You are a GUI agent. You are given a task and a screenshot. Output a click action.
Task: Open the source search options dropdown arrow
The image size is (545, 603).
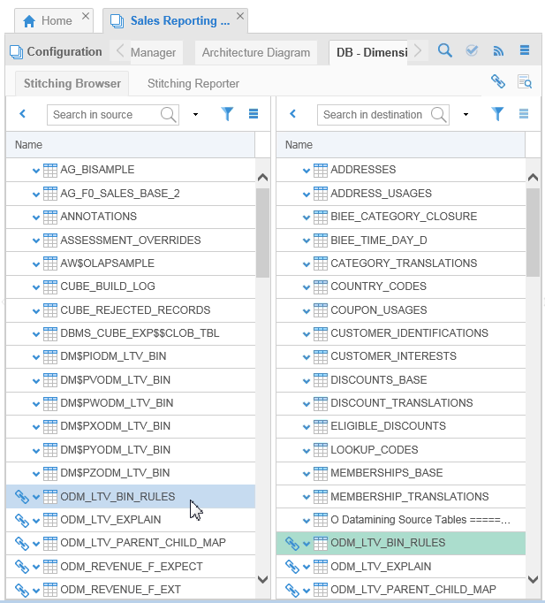(x=195, y=114)
